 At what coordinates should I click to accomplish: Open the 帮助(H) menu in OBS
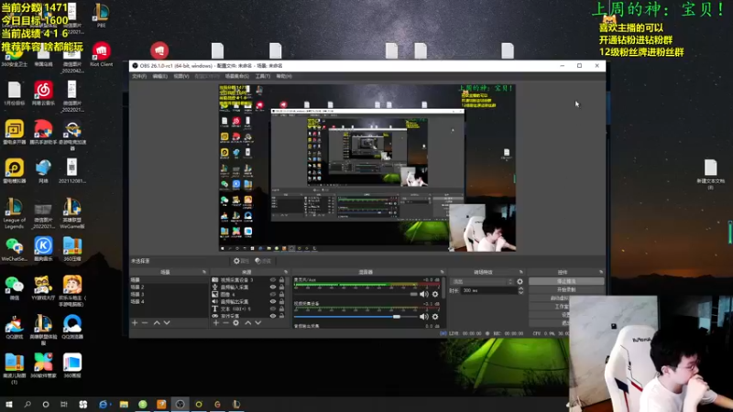[x=284, y=76]
